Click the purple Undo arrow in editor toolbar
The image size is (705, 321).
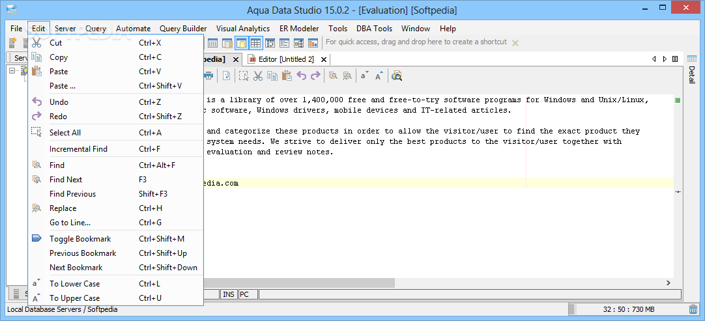(301, 76)
